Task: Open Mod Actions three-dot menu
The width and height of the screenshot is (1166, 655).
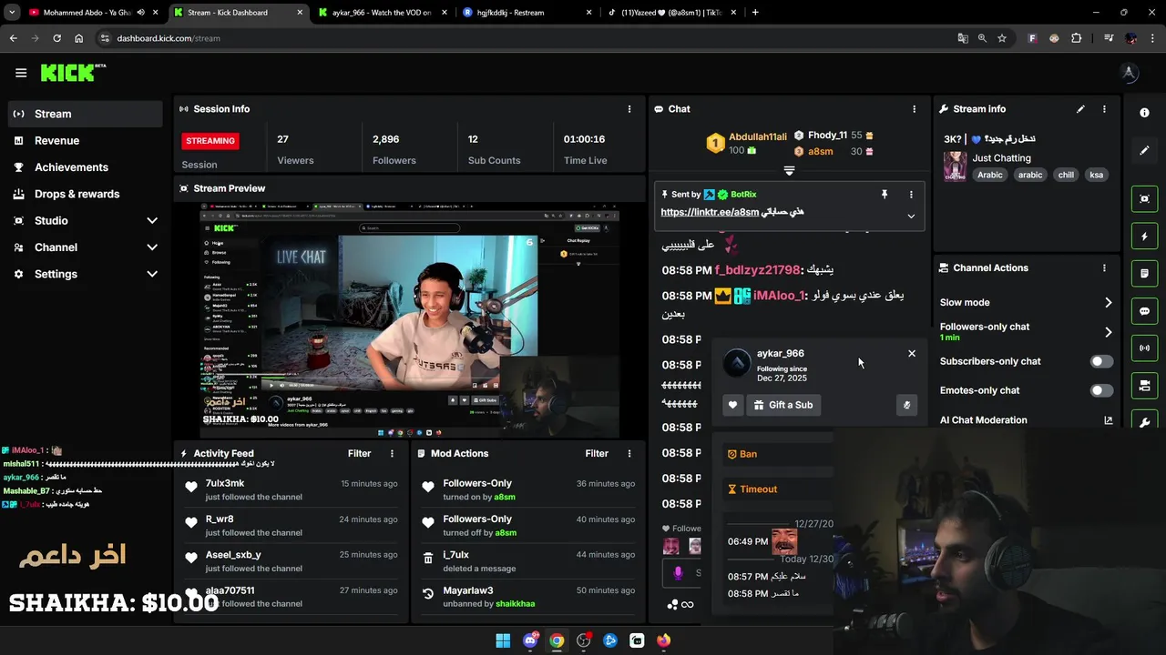Action: [629, 453]
